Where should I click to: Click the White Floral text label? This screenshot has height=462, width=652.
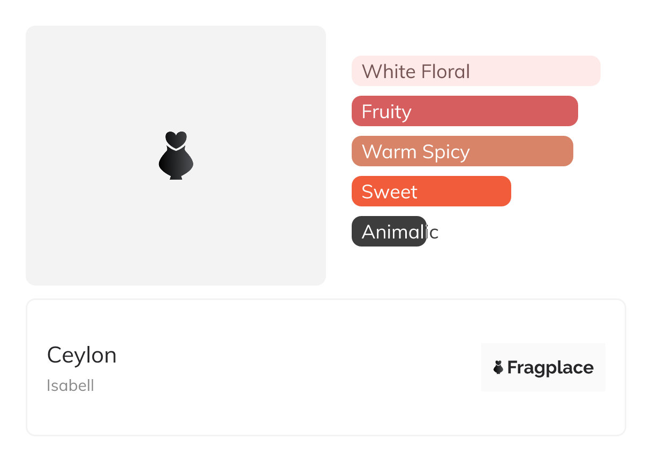pos(415,71)
